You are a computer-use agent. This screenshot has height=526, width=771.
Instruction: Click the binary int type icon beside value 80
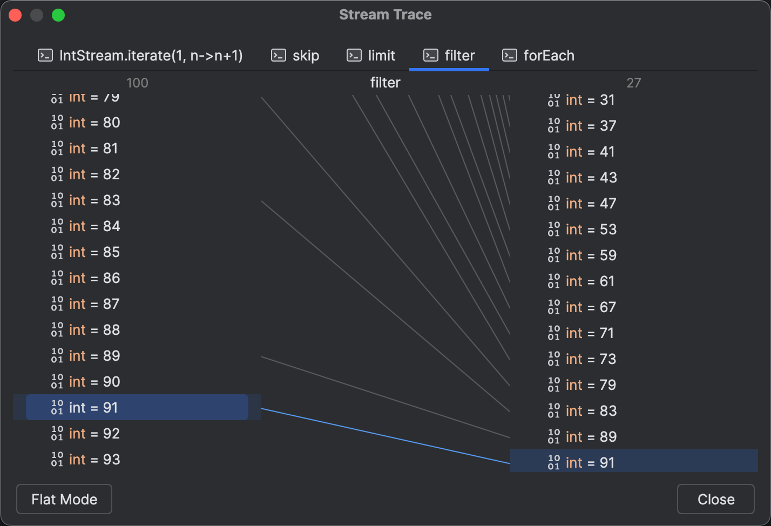(x=58, y=123)
